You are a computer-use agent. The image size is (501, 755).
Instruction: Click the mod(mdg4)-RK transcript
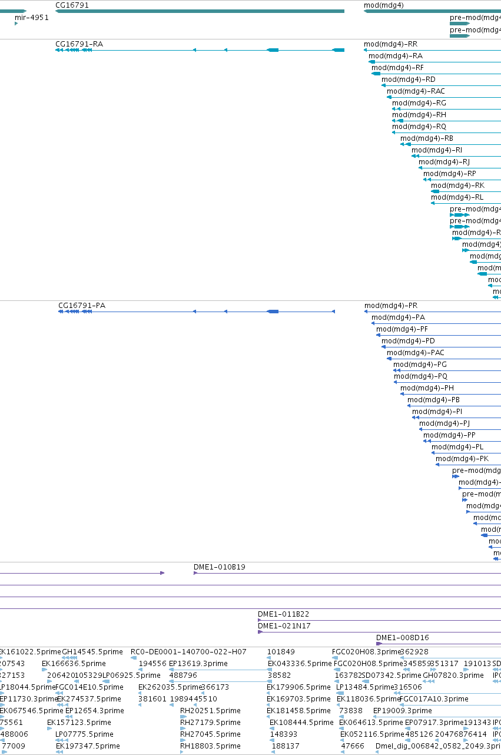tap(457, 186)
